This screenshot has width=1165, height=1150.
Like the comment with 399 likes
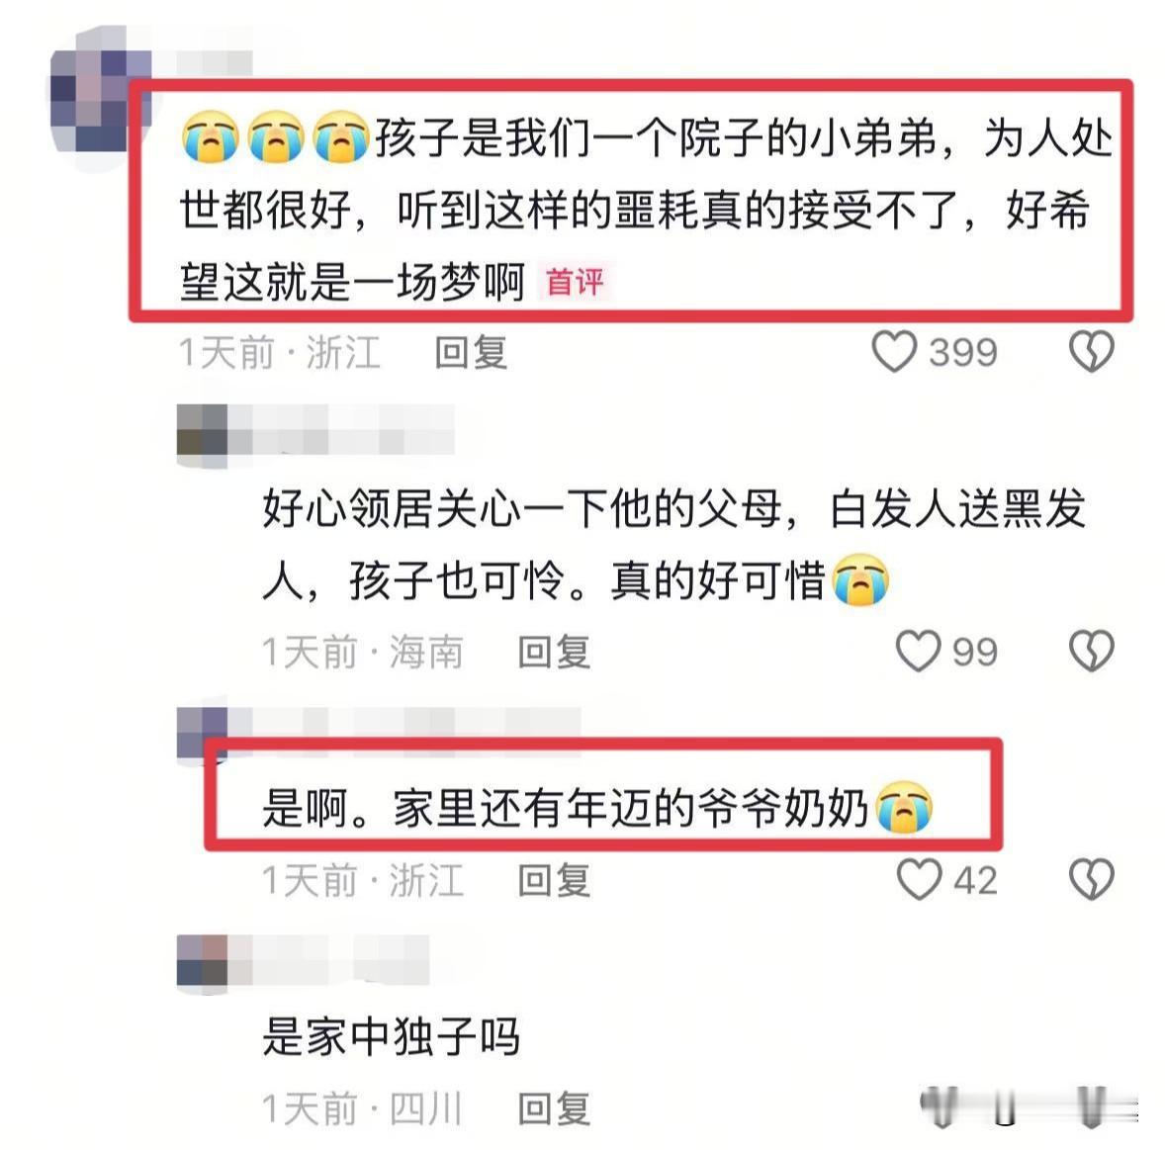point(894,351)
